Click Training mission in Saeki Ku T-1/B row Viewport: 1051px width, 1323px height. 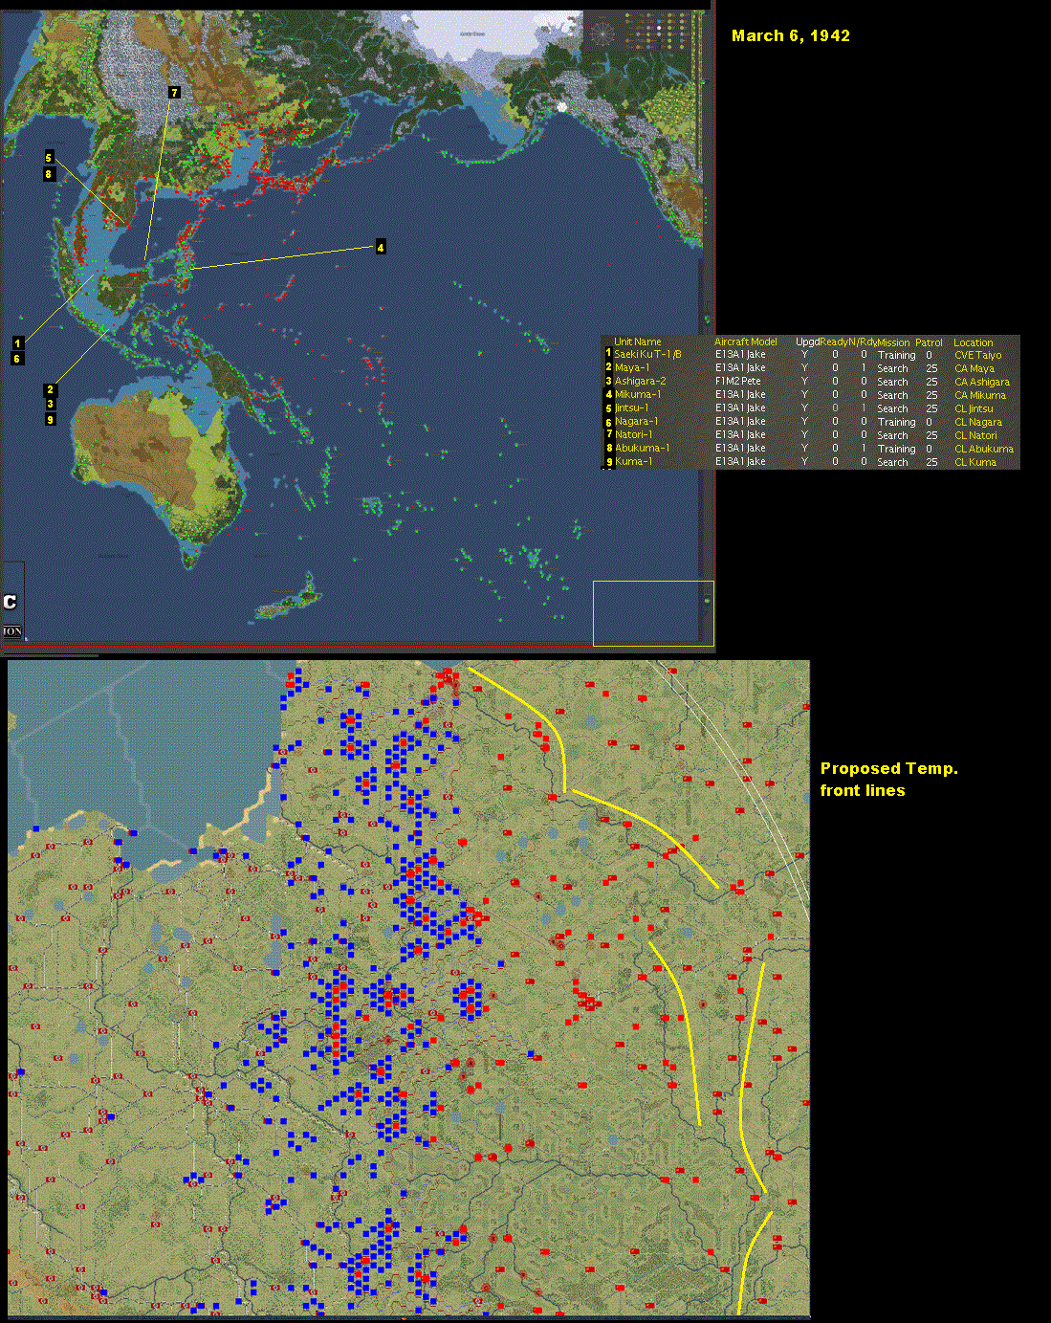896,355
